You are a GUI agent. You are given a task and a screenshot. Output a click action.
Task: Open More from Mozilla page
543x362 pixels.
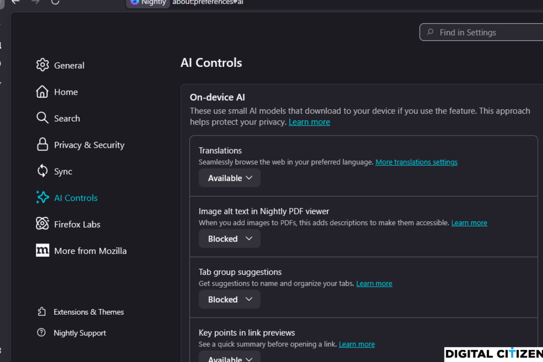coord(90,251)
